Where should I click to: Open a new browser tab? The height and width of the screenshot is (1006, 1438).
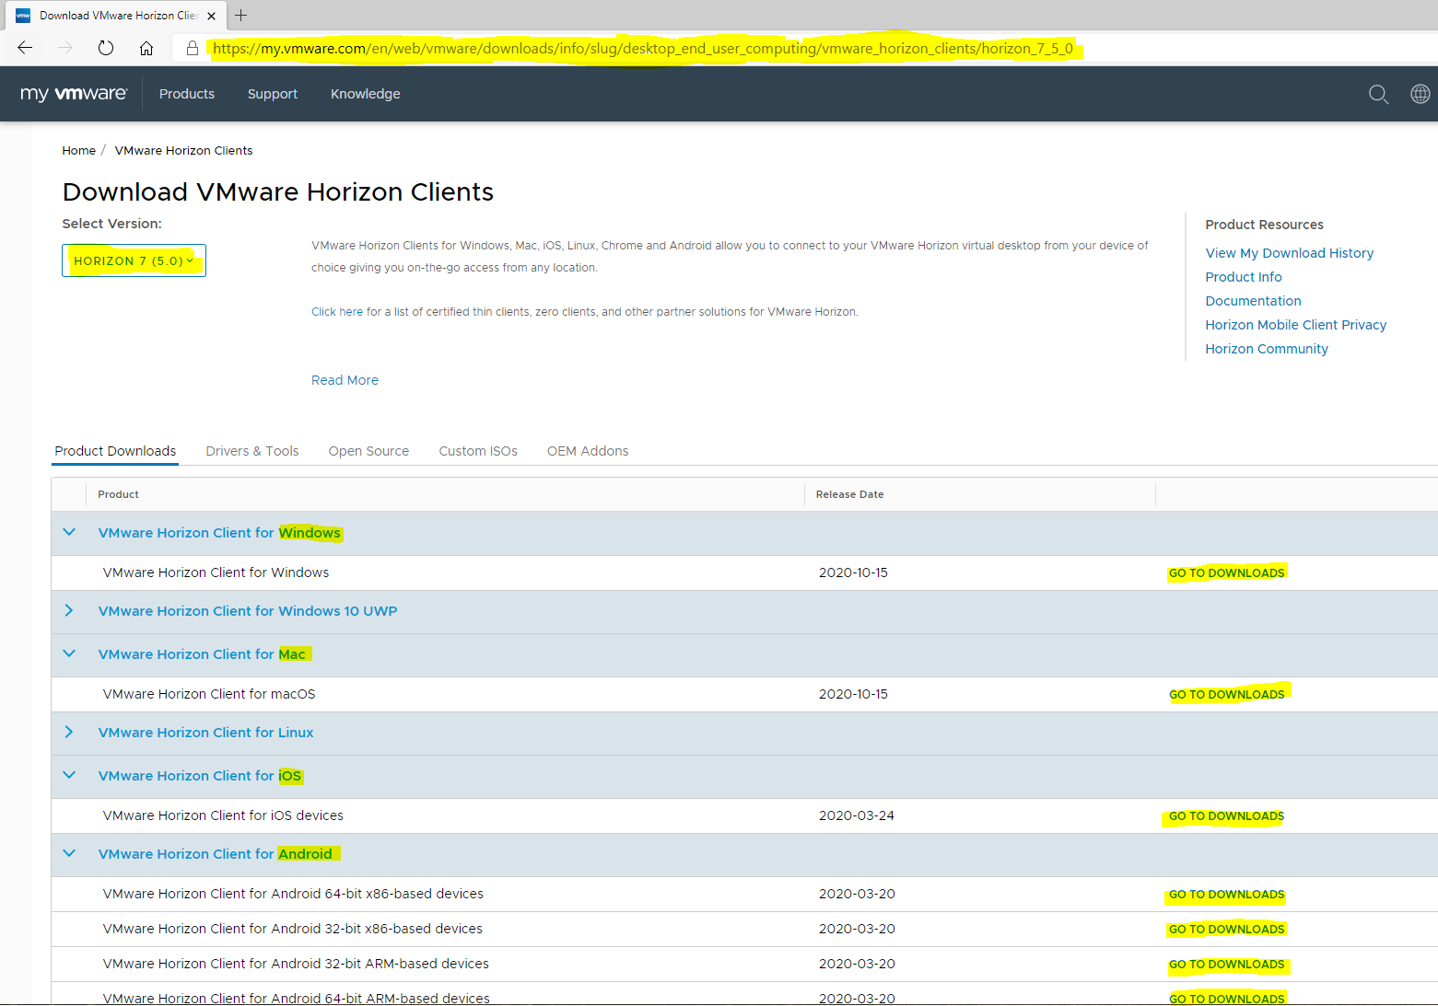tap(241, 16)
